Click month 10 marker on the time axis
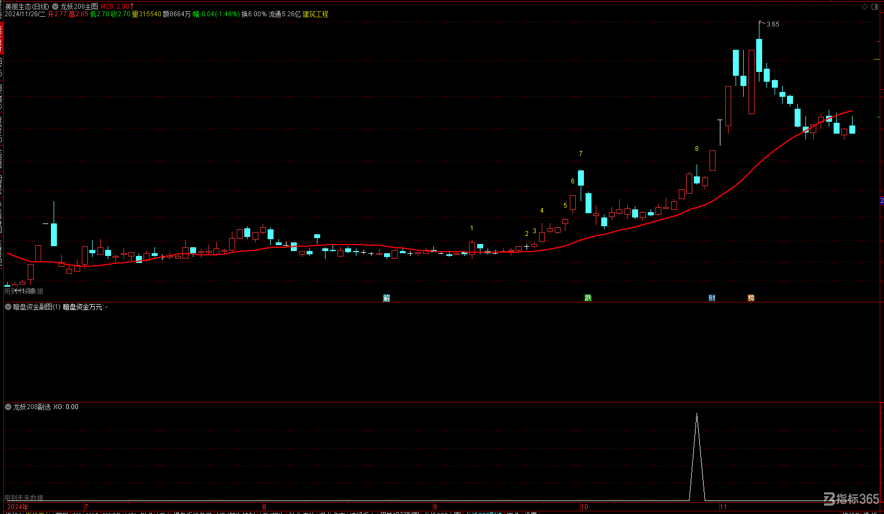884x514 pixels. 584,507
